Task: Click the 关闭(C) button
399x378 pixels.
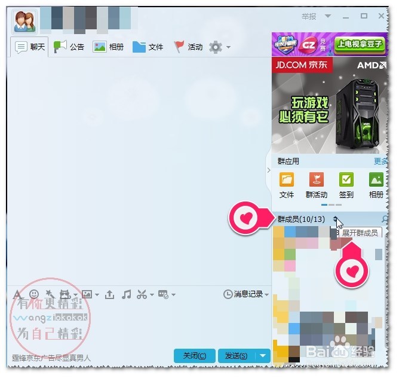Action: [x=195, y=355]
